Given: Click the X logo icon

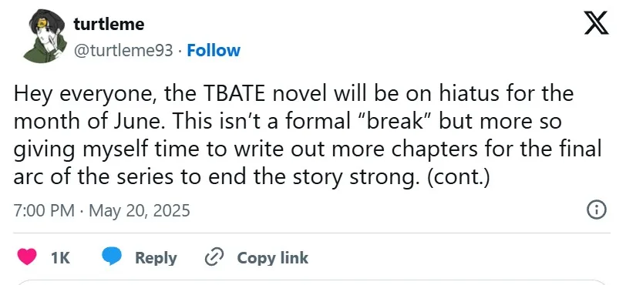Looking at the screenshot, I should (x=597, y=23).
